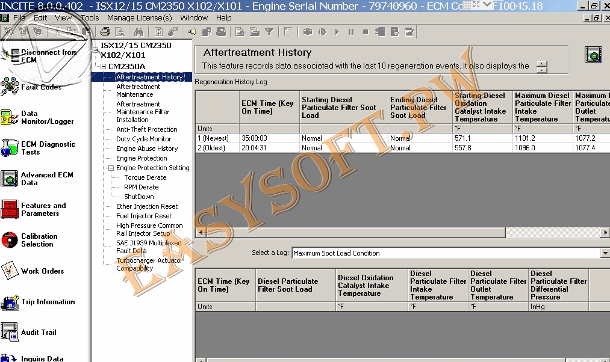Click the wrench tool toolbar icon

pyautogui.click(x=173, y=32)
